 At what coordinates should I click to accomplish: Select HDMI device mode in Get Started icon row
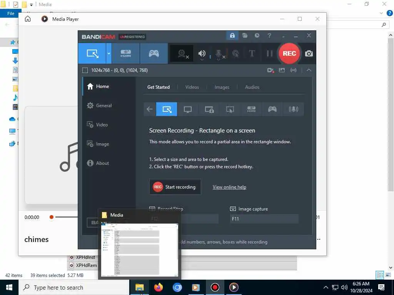[251, 109]
